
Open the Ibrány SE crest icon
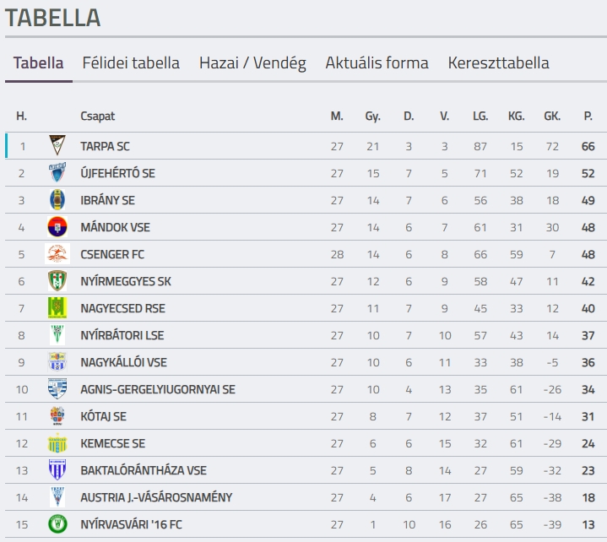tap(57, 200)
